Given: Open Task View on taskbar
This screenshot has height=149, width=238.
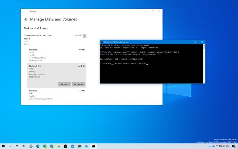Looking at the screenshot, I should pos(24,146).
